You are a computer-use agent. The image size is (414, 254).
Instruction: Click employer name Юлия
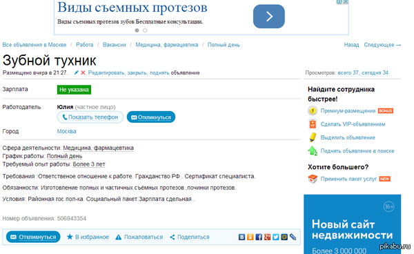tap(65, 107)
